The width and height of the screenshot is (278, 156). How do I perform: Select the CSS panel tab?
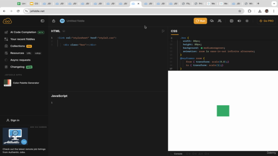[x=174, y=31]
